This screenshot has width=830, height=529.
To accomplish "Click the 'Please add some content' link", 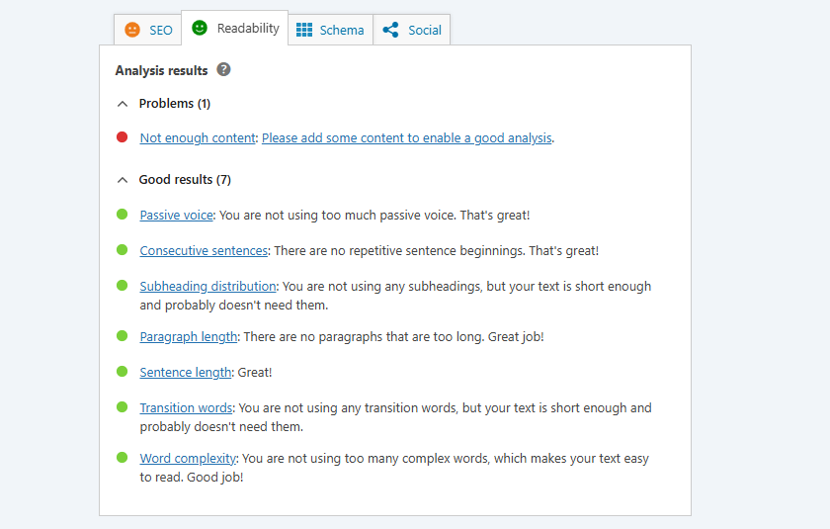I will tap(406, 138).
